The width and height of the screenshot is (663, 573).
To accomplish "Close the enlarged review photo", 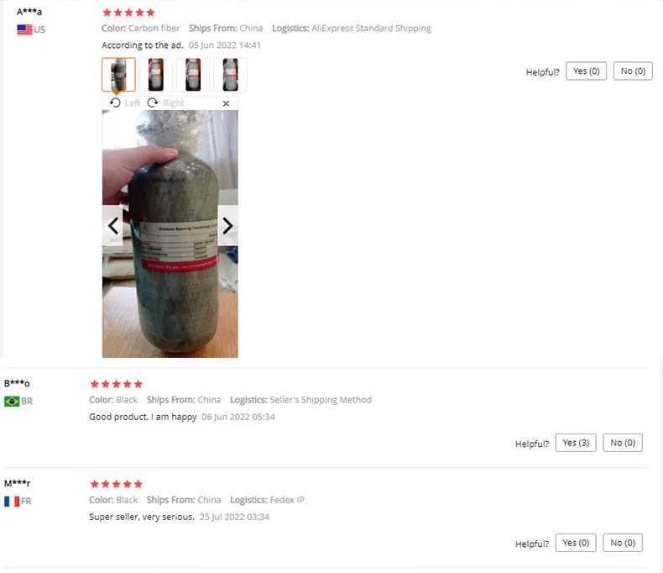I will [227, 103].
